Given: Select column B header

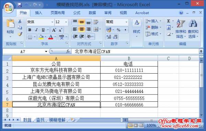Looking at the screenshot, I should [x=129, y=58].
